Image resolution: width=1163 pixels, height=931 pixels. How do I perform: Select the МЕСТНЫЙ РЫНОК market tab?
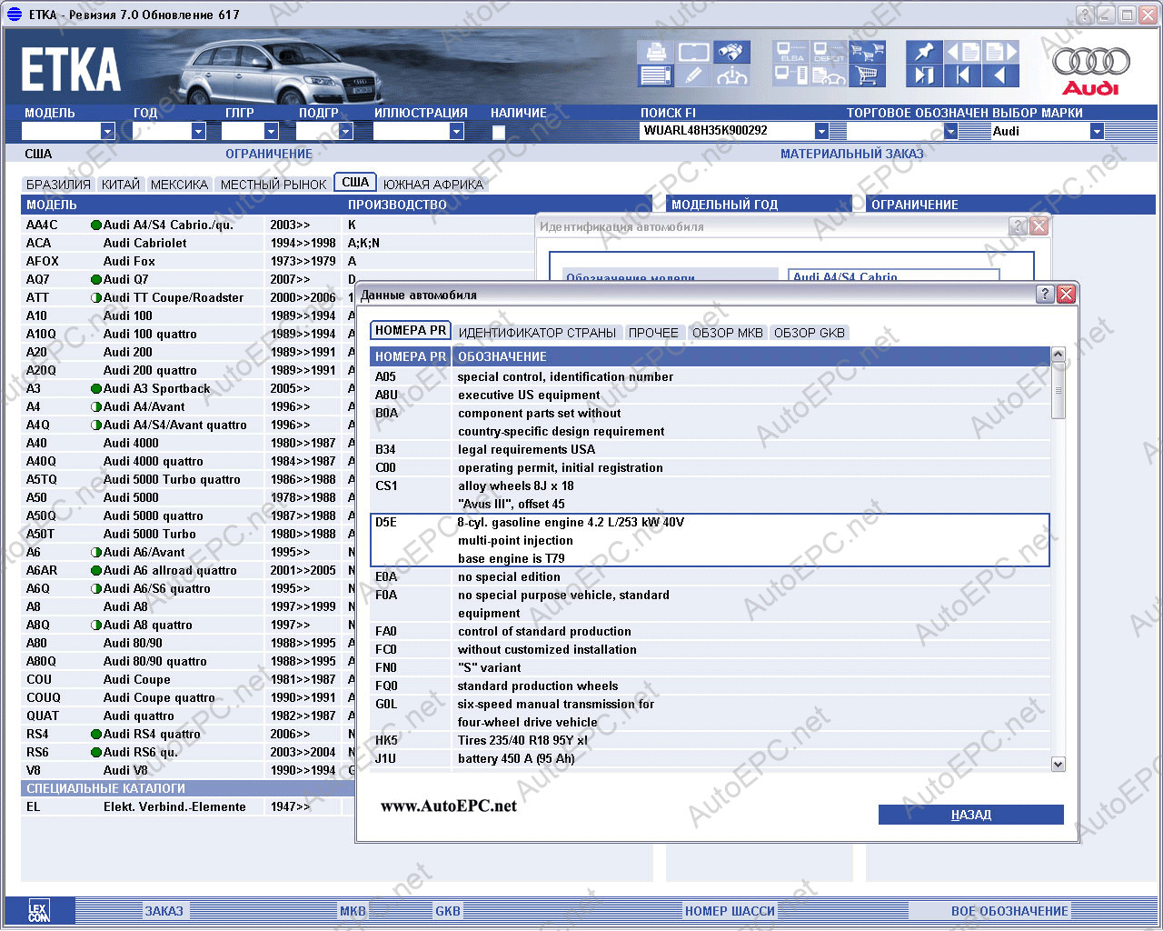coord(273,185)
